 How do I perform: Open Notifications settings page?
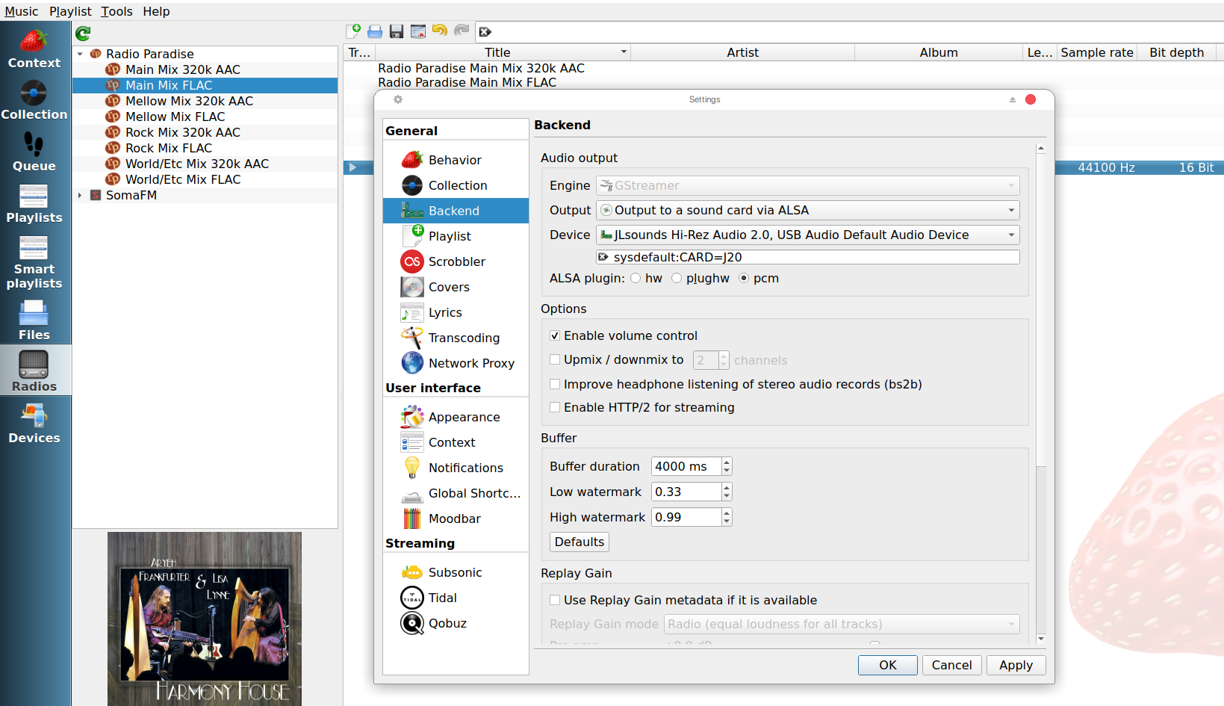[x=456, y=468]
